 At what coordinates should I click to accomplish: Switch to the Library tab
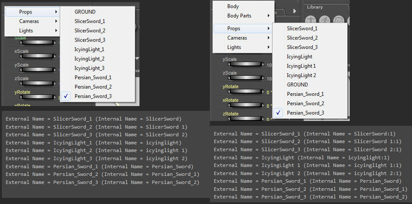click(315, 7)
